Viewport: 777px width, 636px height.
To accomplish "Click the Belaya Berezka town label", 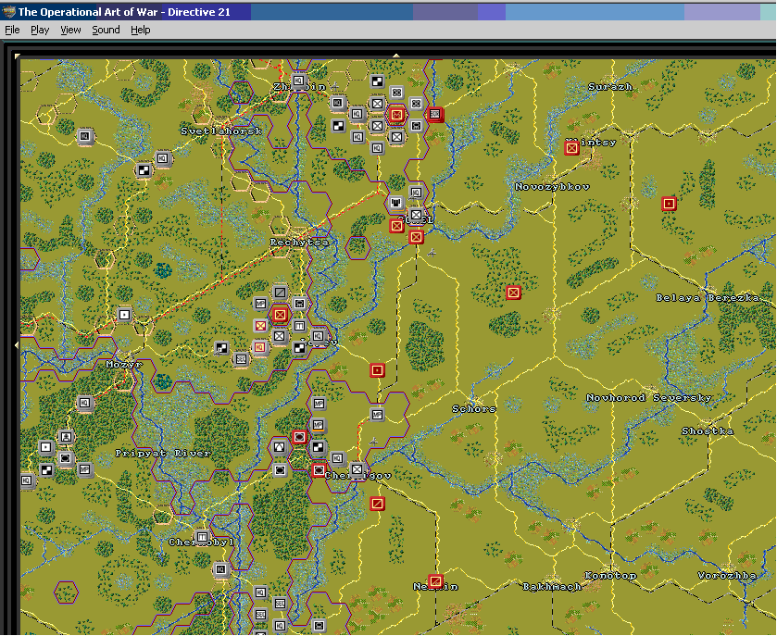I will 708,298.
